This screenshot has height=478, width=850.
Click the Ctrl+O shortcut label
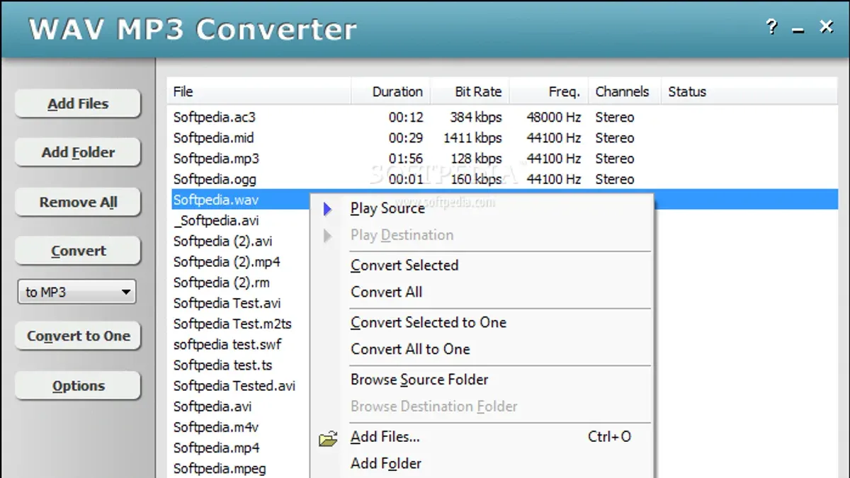pos(609,437)
